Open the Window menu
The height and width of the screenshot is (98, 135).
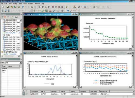point(37,4)
